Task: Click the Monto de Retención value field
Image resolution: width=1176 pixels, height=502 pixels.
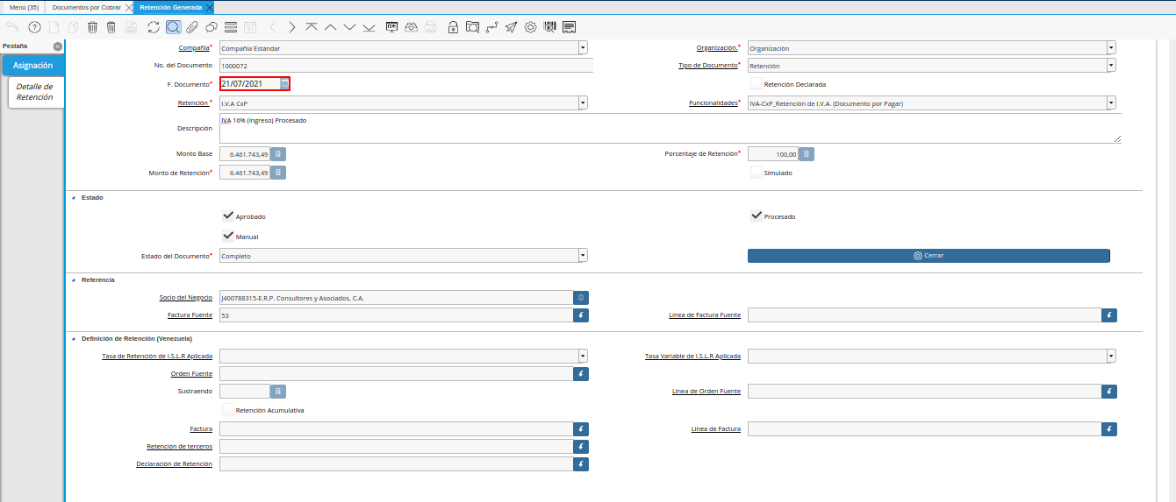Action: coord(245,173)
